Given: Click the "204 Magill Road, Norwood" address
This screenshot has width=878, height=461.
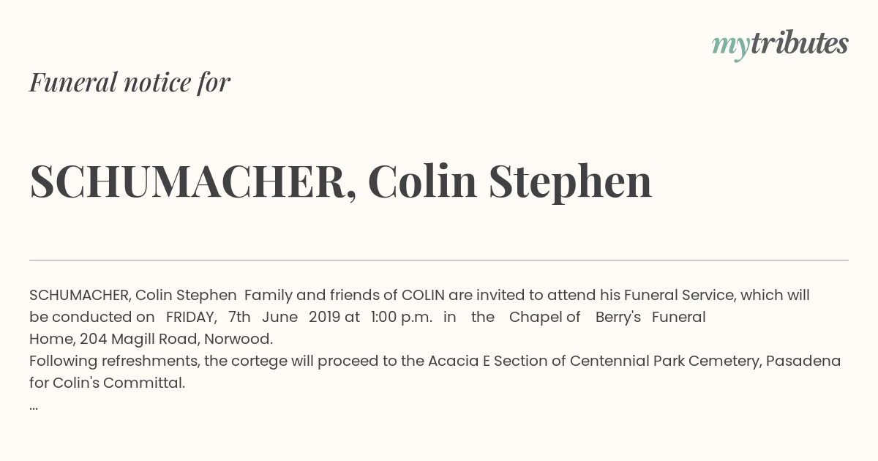Looking at the screenshot, I should tap(176, 340).
